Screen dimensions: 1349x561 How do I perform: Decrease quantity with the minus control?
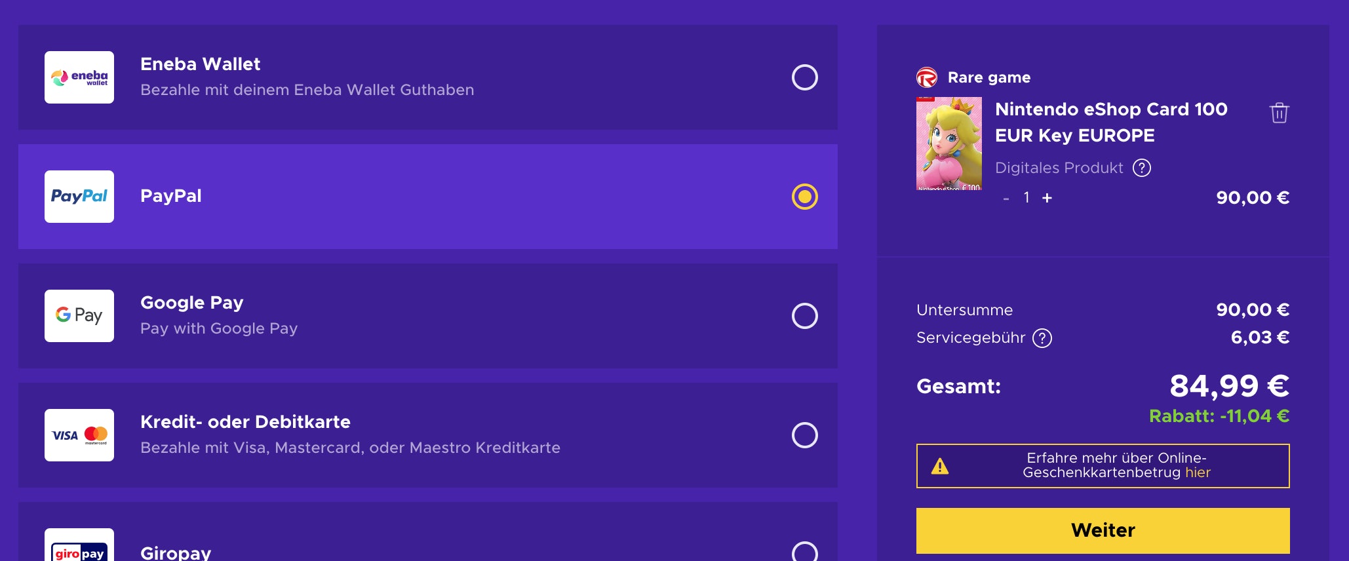(x=1006, y=197)
